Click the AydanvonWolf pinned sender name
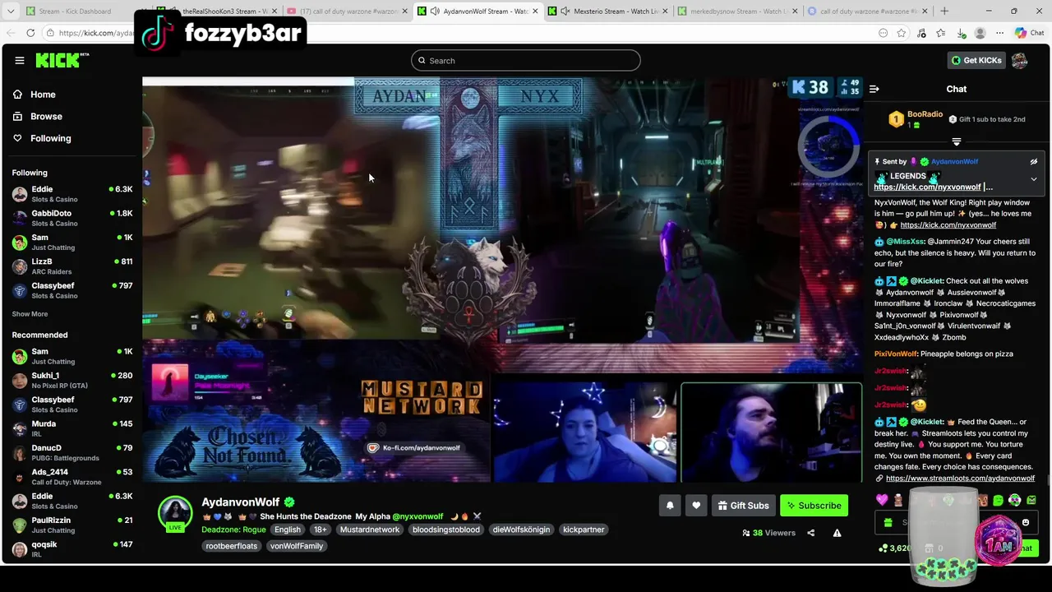The height and width of the screenshot is (592, 1052). coord(954,162)
